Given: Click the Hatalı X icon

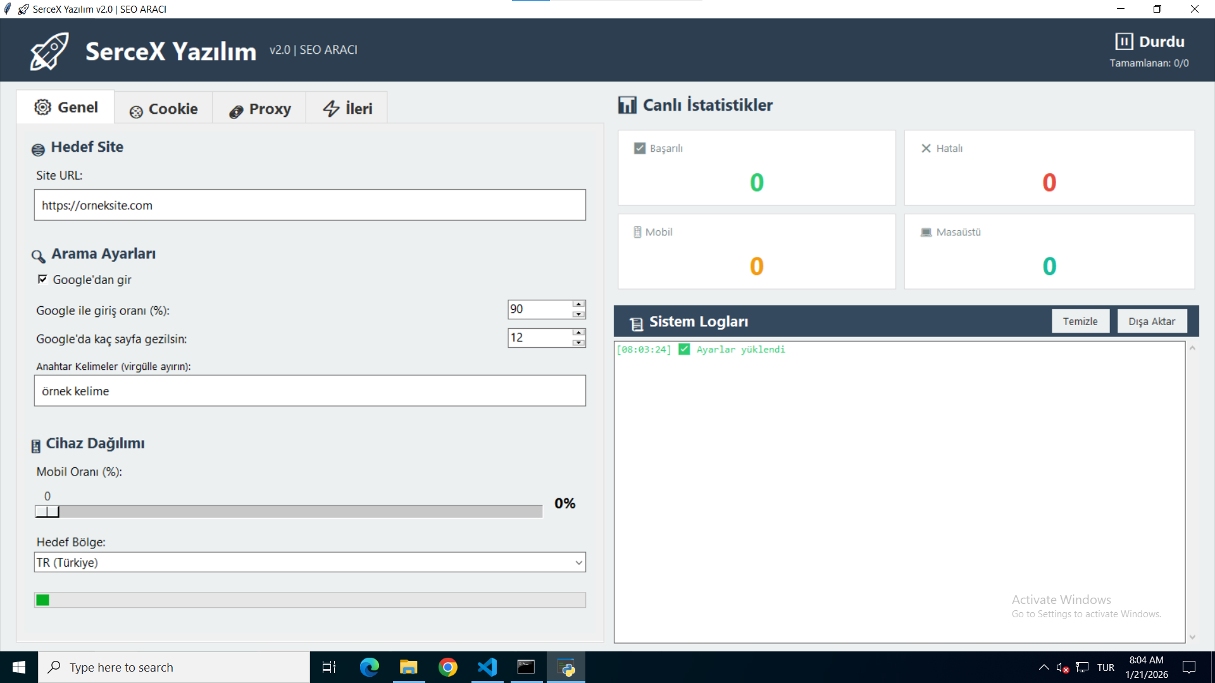Looking at the screenshot, I should point(926,148).
